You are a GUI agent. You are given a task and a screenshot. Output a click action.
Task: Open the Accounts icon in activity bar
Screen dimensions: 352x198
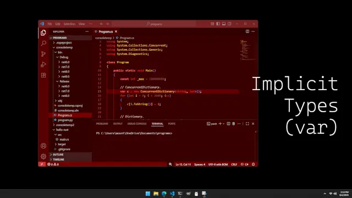click(x=43, y=146)
